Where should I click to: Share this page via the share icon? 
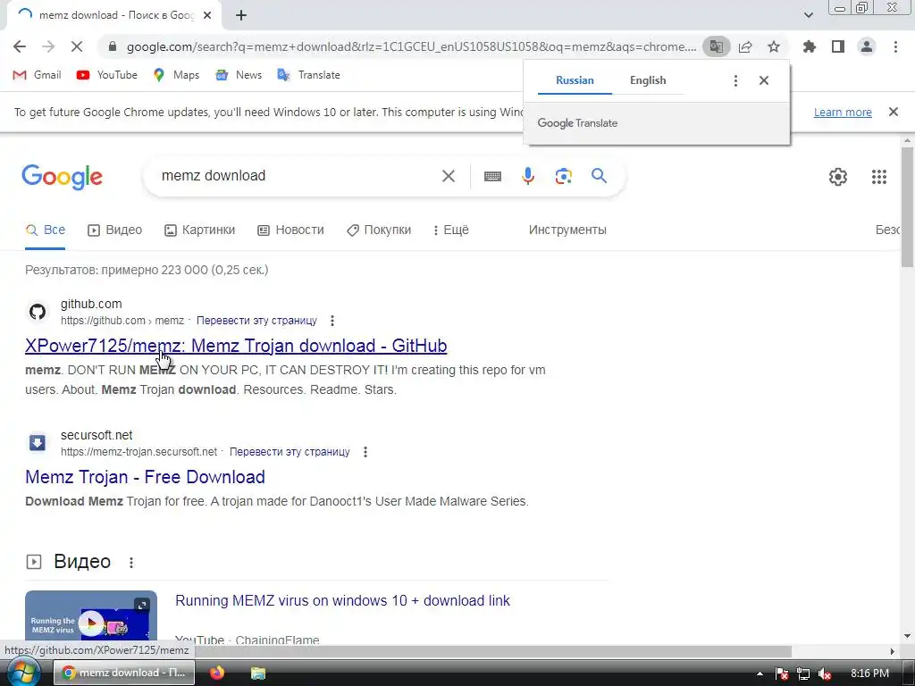click(x=745, y=46)
